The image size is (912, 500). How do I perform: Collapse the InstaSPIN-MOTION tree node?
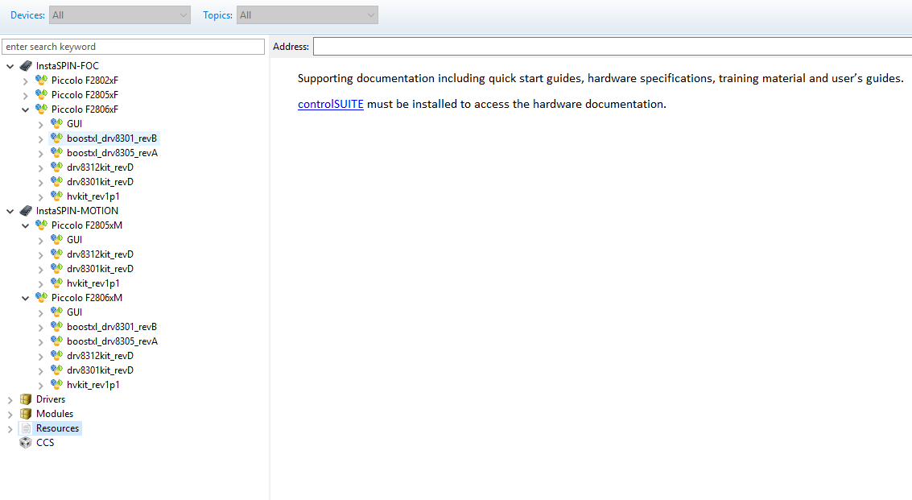[x=10, y=211]
